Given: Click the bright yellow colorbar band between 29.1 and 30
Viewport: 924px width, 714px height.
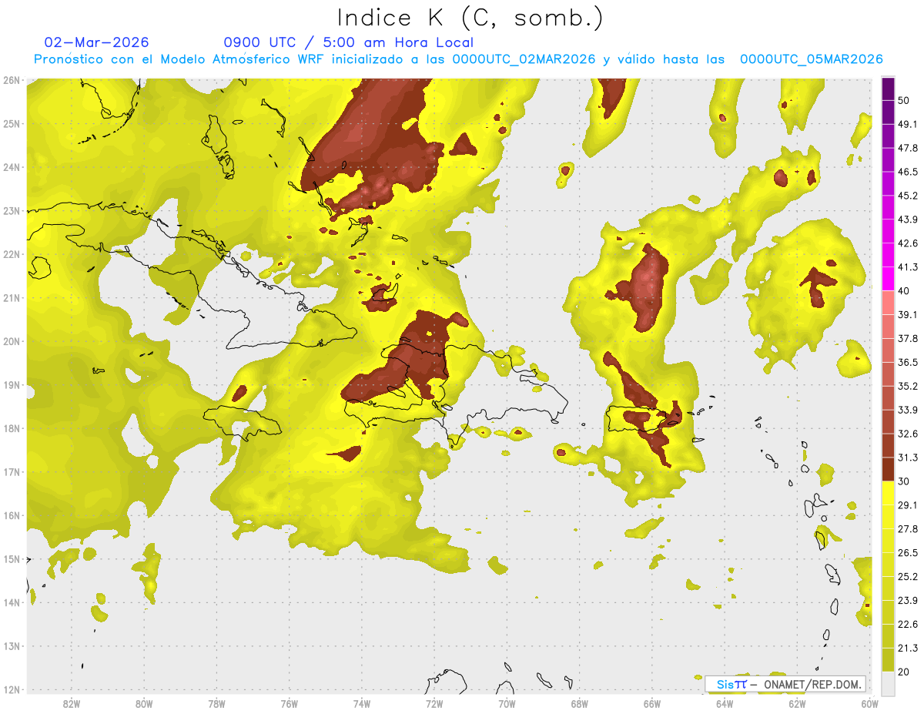Looking at the screenshot, I should coord(888,493).
